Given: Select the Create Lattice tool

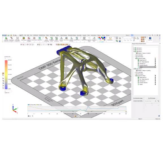Looking at the screenshot, I should [34, 39].
